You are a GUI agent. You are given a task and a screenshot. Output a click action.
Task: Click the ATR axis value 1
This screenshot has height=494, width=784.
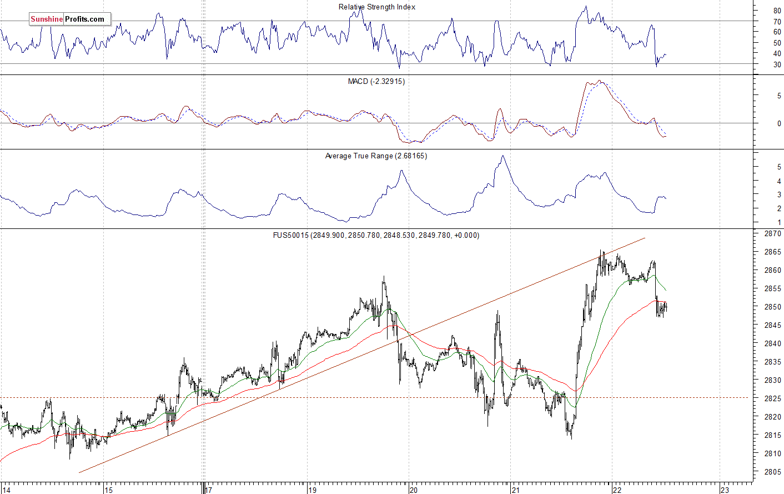click(x=779, y=222)
